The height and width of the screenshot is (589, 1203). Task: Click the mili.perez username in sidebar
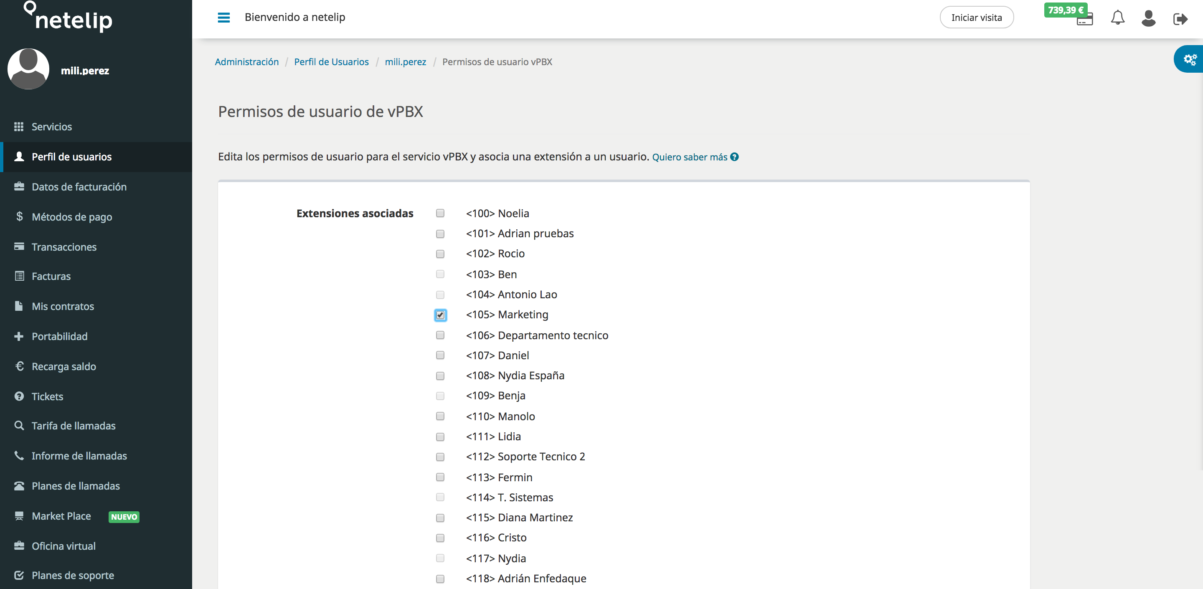(x=85, y=71)
